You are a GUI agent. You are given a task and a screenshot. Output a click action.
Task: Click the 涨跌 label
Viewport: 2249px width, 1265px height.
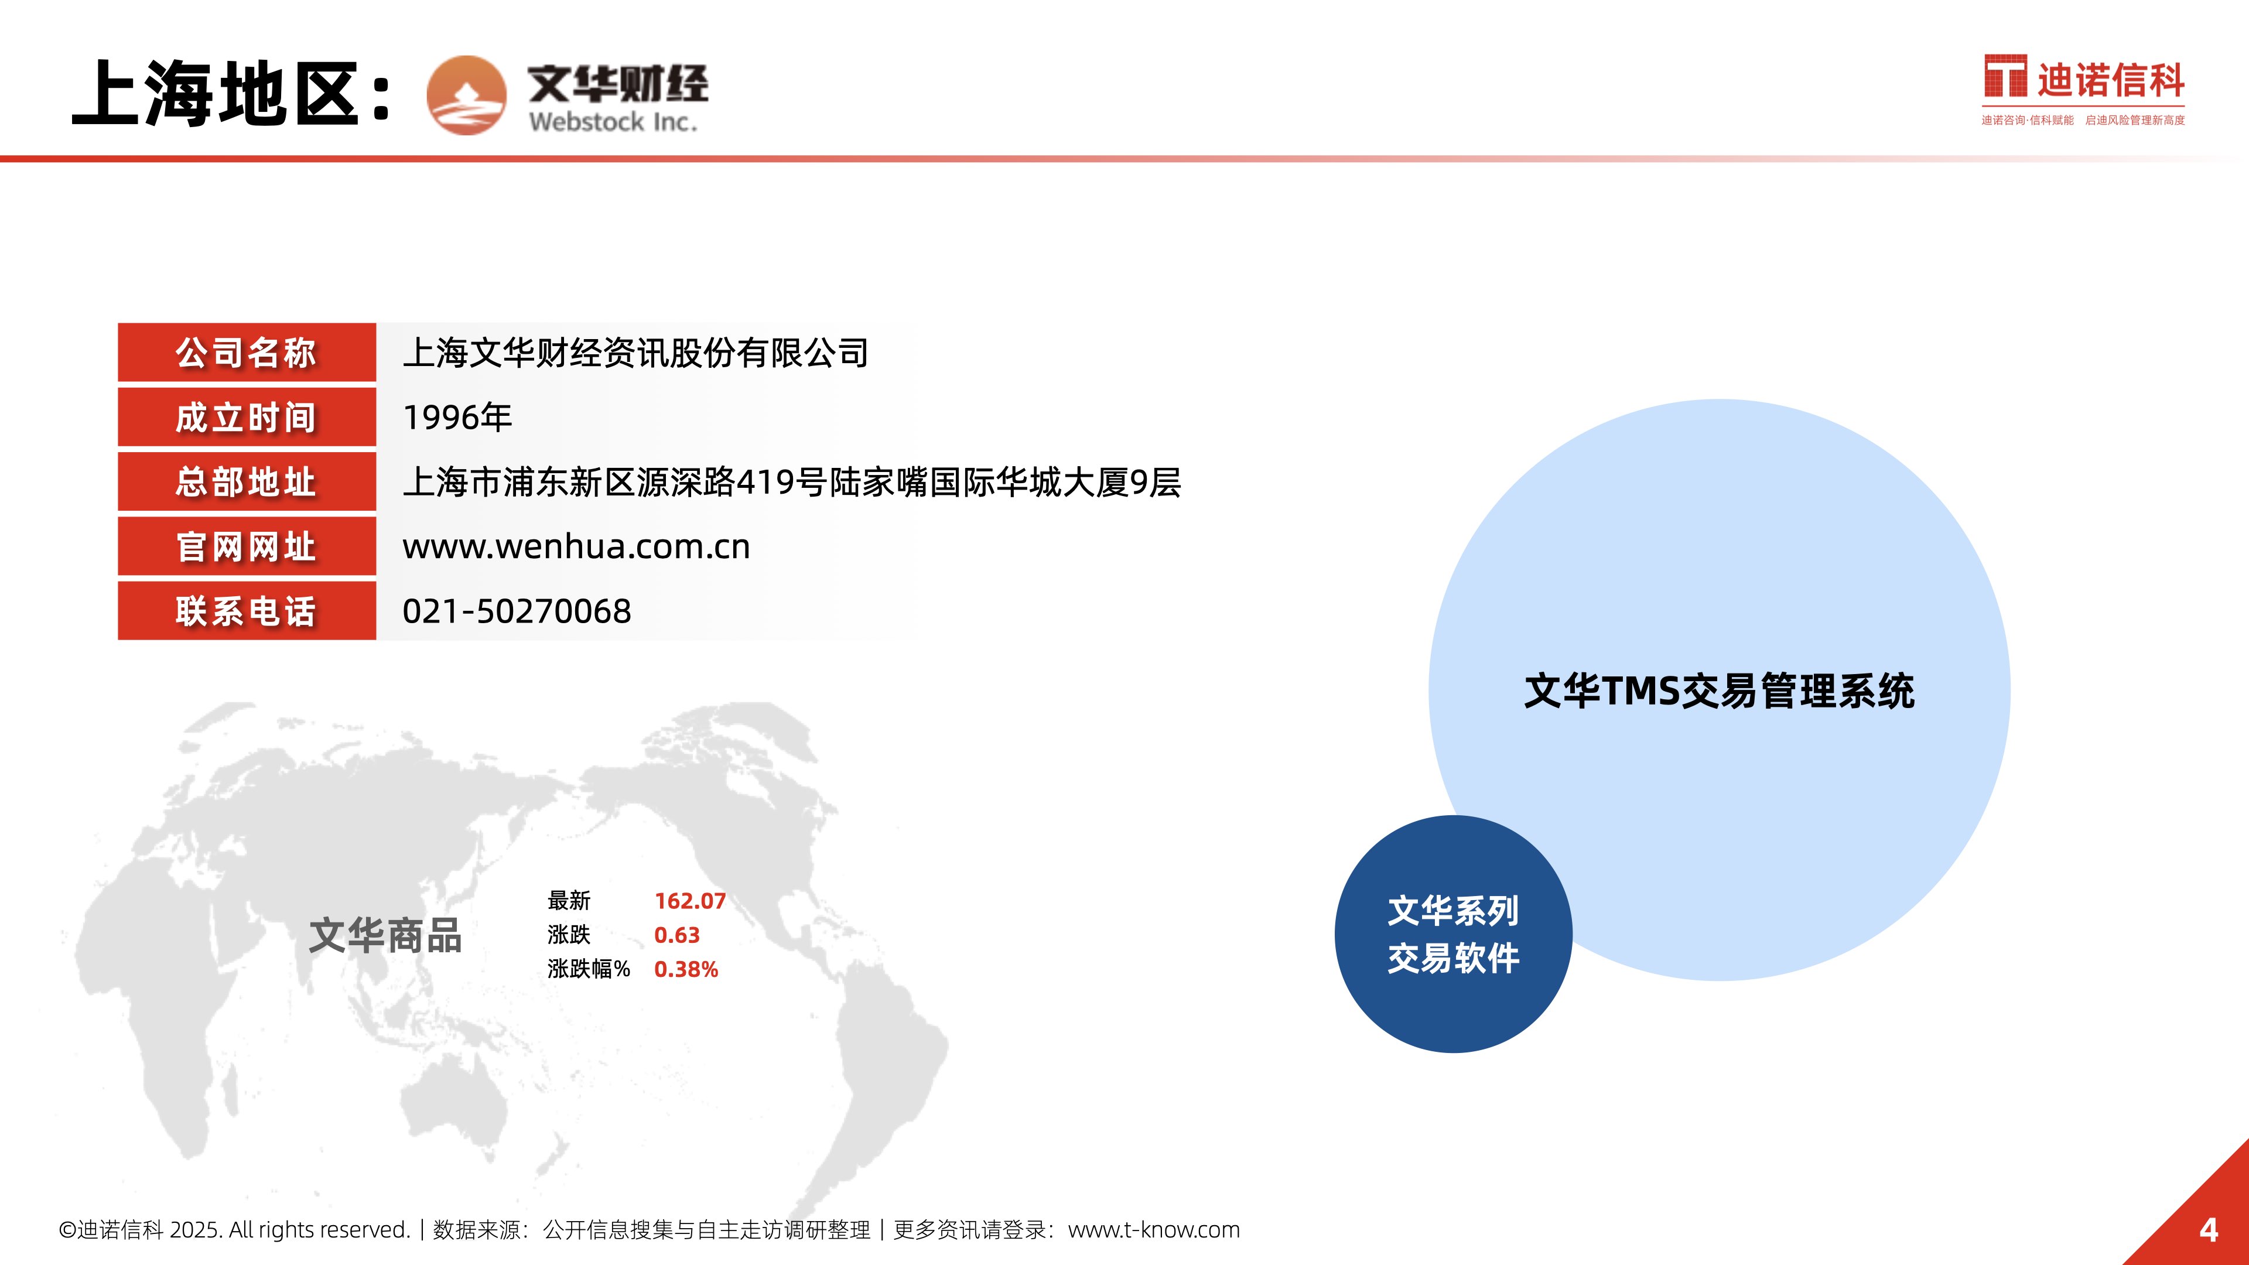[569, 934]
